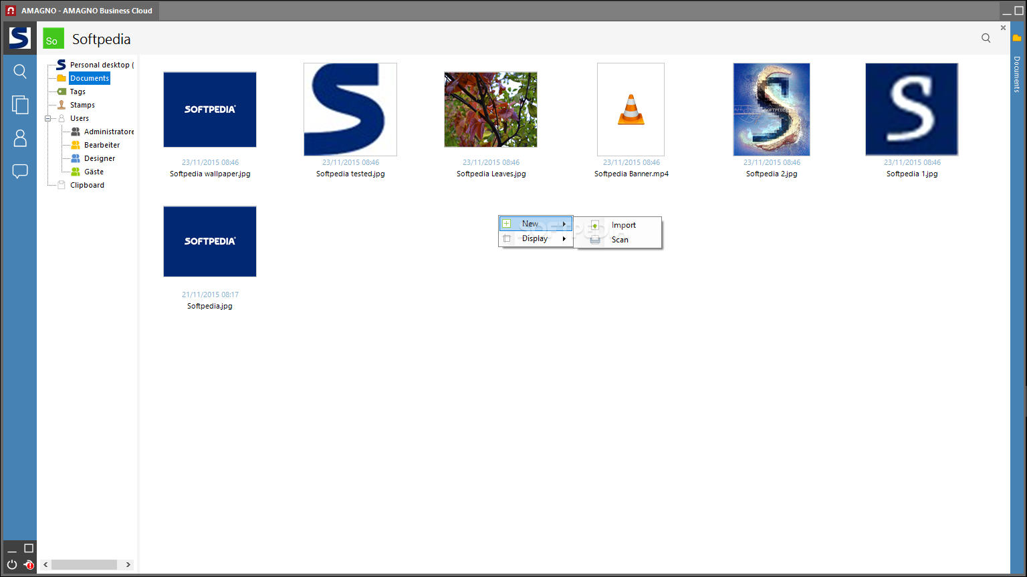Expand the Display submenu arrow
1027x577 pixels.
[x=564, y=238]
